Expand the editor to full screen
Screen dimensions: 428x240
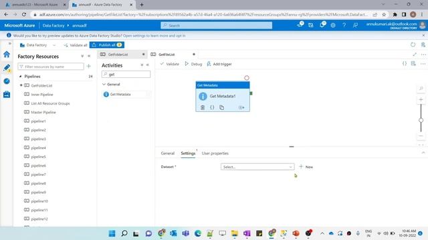point(415,55)
